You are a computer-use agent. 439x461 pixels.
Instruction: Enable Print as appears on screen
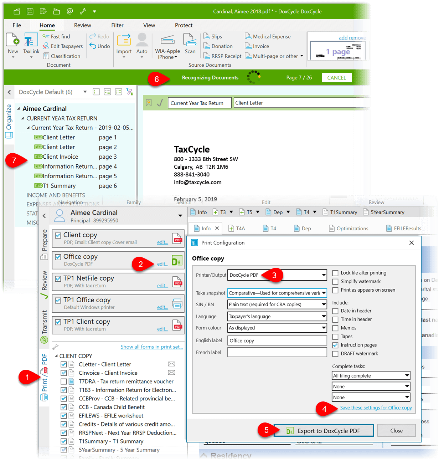[x=335, y=290]
